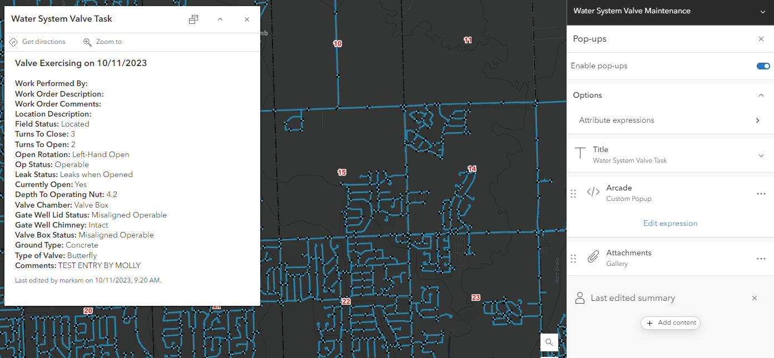
Task: Click the paperclip icon on Attachments element
Action: click(593, 257)
